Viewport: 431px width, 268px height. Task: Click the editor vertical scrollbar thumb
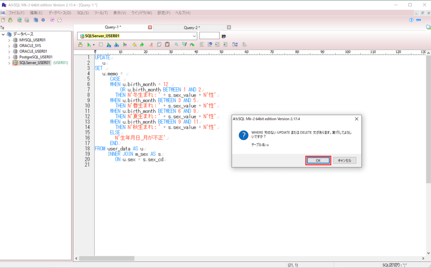pos(428,119)
